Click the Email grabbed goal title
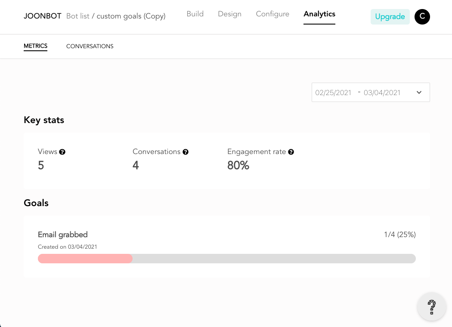The width and height of the screenshot is (452, 327). (63, 234)
